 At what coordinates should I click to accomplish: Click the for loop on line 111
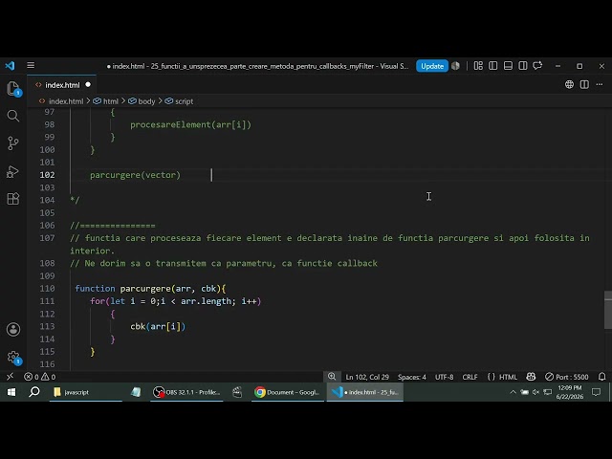coord(175,301)
